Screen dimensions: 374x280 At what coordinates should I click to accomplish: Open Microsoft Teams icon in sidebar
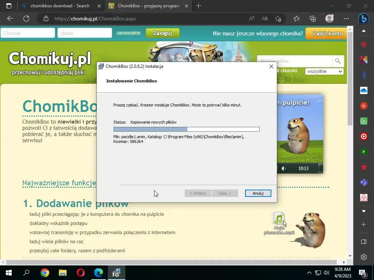coord(363,182)
